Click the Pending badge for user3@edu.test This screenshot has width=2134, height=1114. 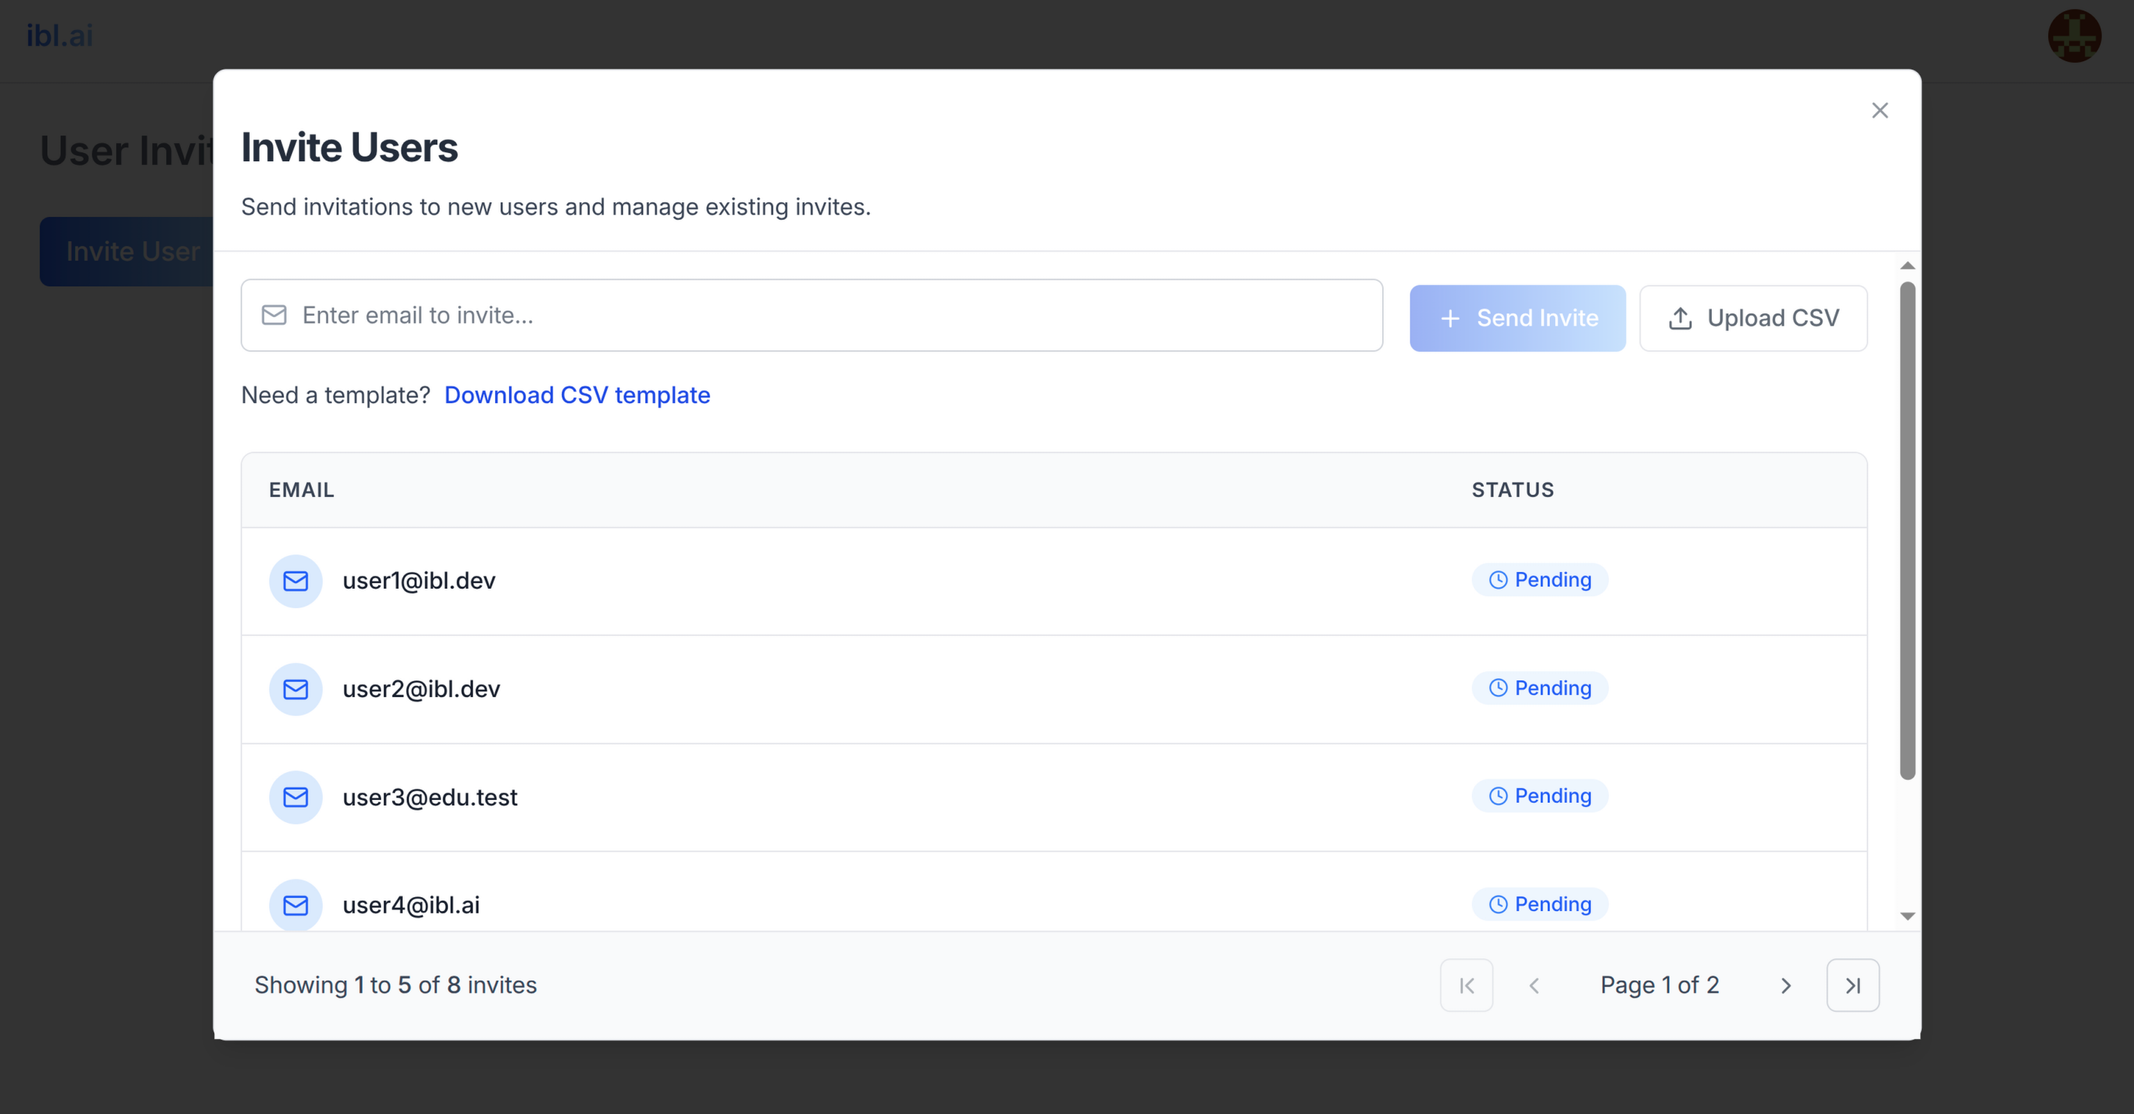click(1540, 796)
